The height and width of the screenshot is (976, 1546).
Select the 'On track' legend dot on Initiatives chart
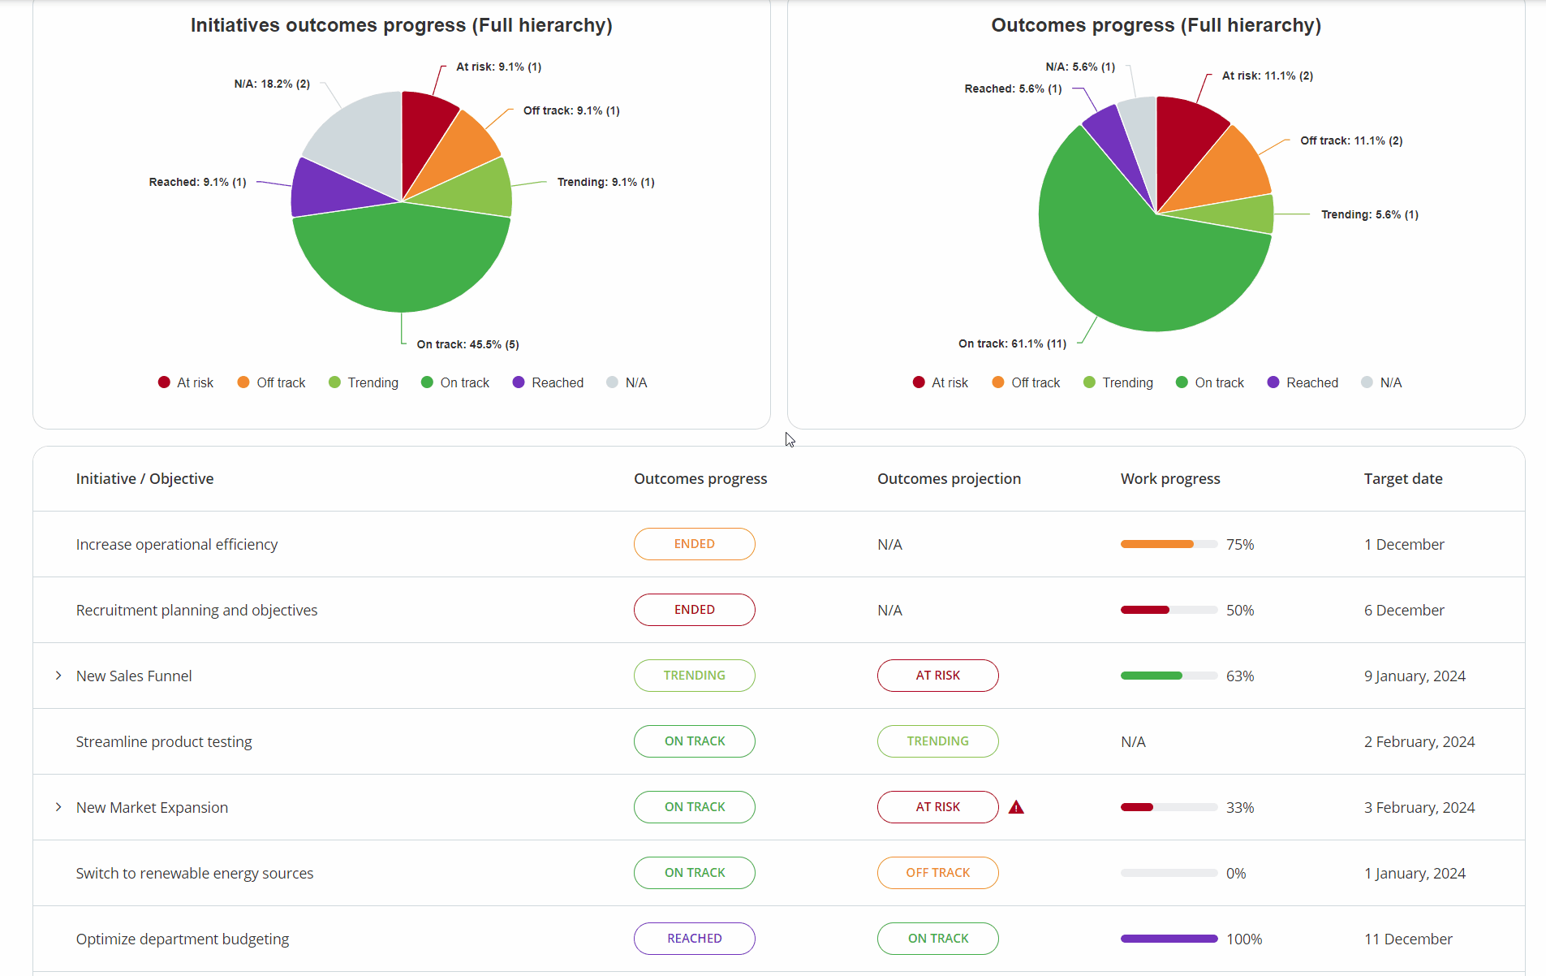[426, 382]
